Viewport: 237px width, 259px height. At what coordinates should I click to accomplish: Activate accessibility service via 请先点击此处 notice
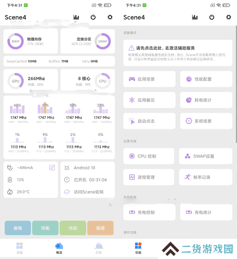click(178, 53)
